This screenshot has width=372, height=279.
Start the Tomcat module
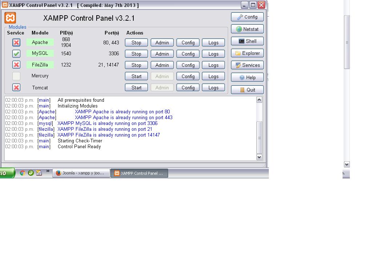pyautogui.click(x=137, y=88)
